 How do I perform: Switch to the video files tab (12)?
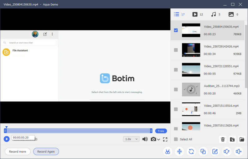tap(197, 14)
